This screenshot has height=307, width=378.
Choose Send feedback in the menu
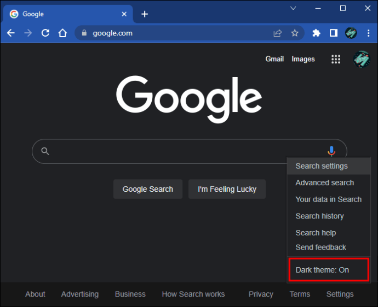coord(329,247)
